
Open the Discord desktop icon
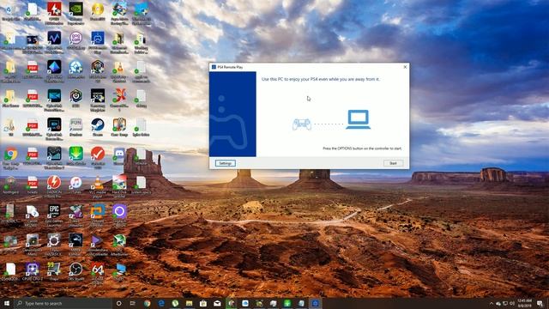[119, 155]
